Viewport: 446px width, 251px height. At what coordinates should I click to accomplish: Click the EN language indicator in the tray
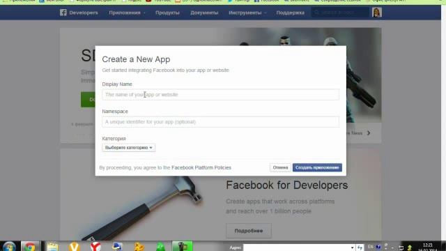click(370, 247)
